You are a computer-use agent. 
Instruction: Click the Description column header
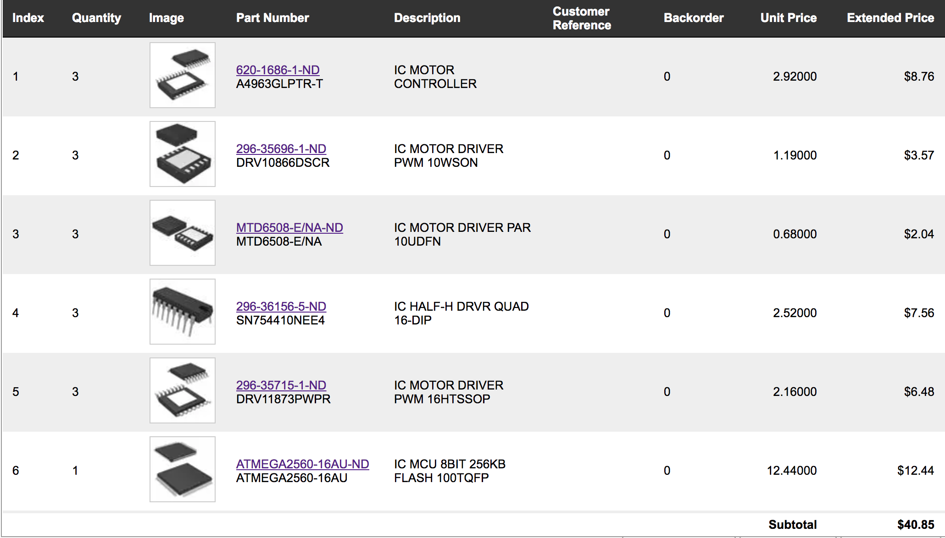[427, 18]
